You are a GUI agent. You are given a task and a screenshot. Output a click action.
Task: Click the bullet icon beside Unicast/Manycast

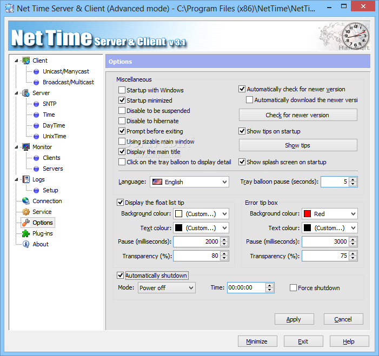36,71
